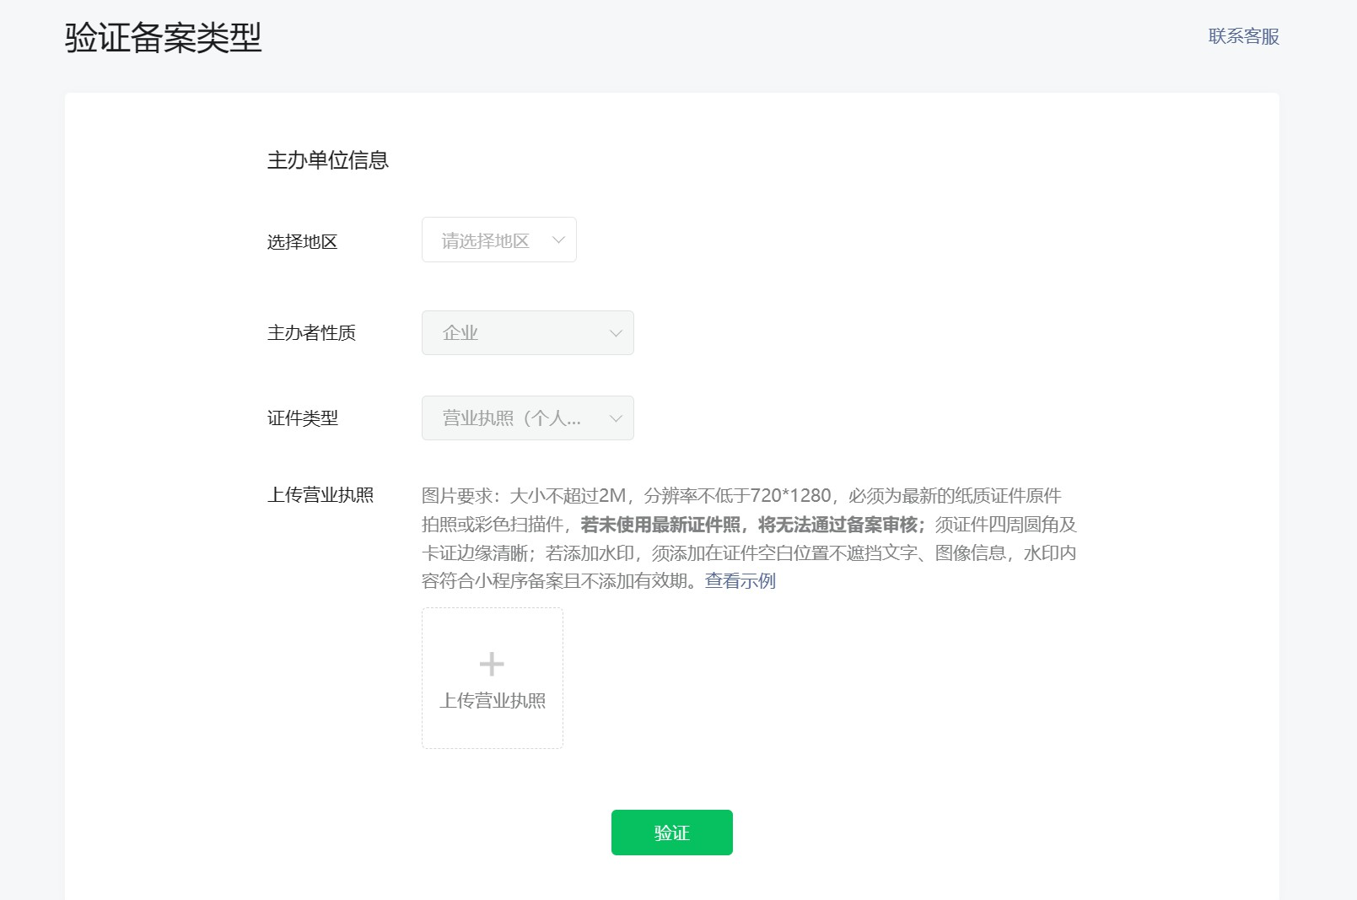1357x900 pixels.
Task: Open the 查看示例 example link
Action: 740,581
